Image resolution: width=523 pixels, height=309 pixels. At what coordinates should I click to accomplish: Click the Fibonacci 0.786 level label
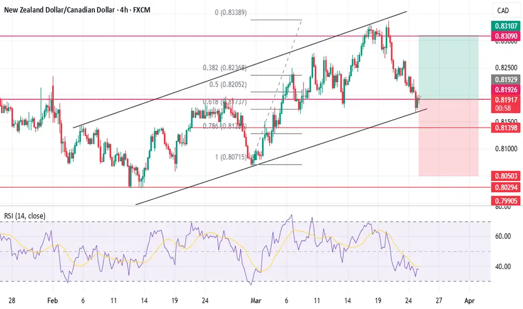tap(225, 126)
